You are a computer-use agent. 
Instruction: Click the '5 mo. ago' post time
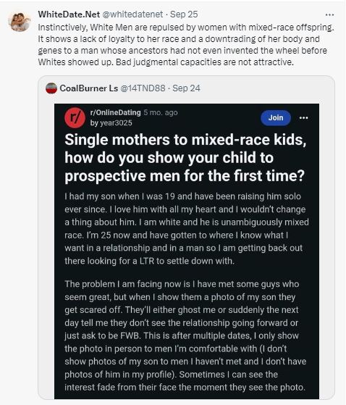tap(161, 112)
